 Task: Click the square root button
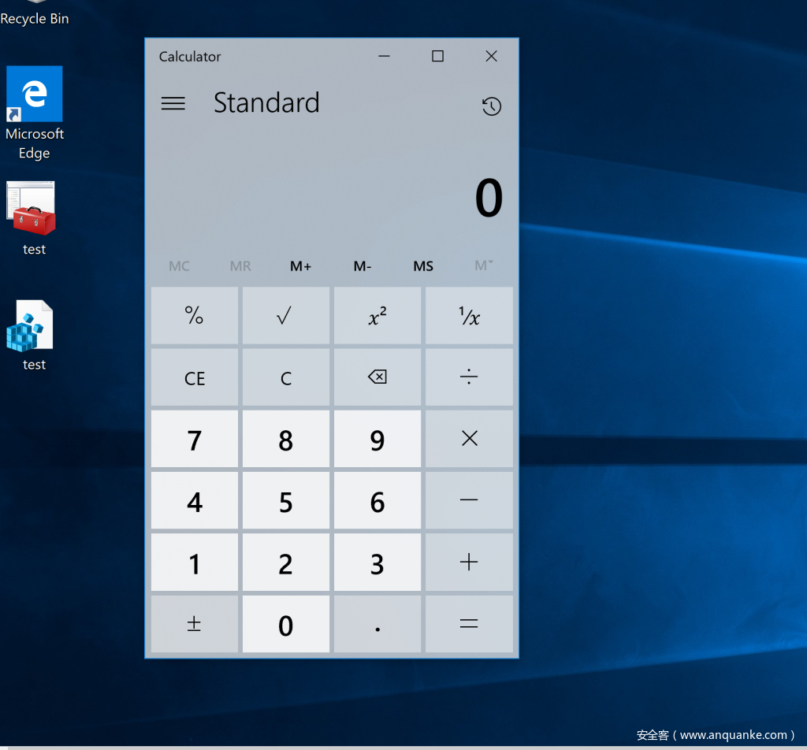click(x=285, y=316)
